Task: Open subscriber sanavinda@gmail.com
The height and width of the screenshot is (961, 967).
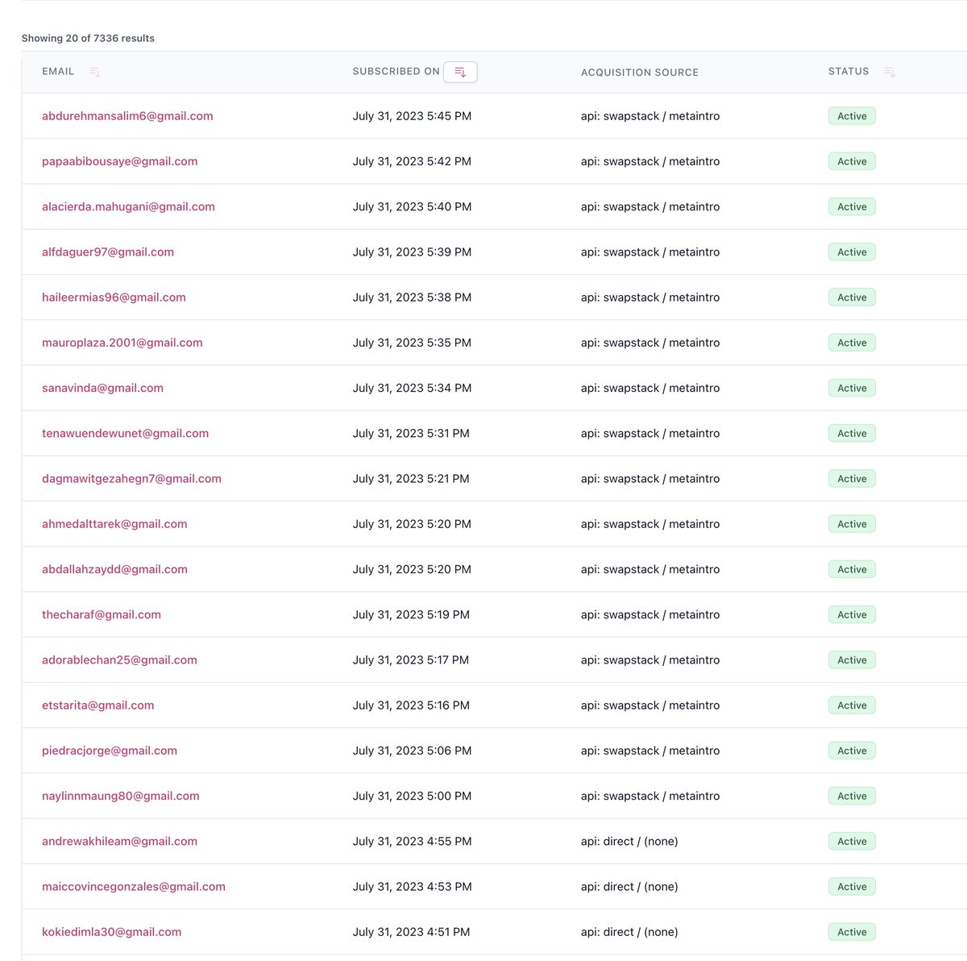Action: pyautogui.click(x=102, y=388)
